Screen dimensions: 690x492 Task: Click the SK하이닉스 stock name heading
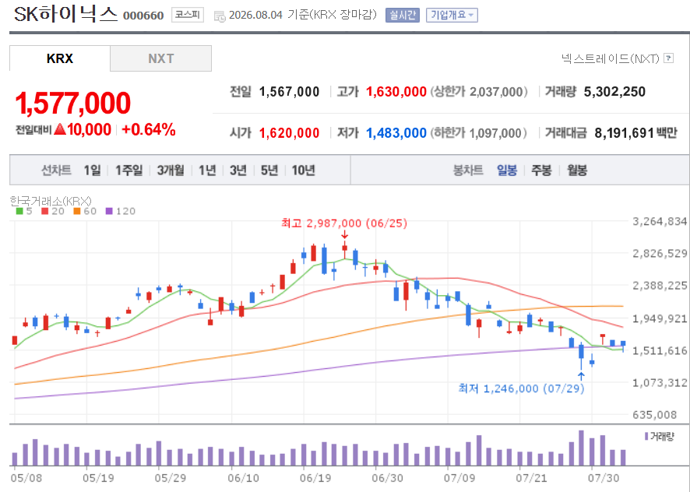tap(66, 15)
